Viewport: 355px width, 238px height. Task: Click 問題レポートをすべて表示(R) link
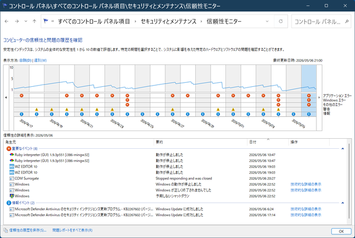click(x=72, y=230)
